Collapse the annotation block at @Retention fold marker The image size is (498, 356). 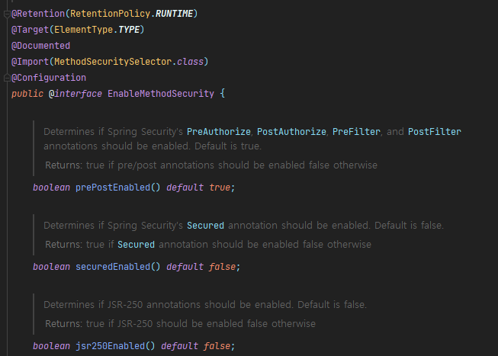pyautogui.click(x=7, y=14)
